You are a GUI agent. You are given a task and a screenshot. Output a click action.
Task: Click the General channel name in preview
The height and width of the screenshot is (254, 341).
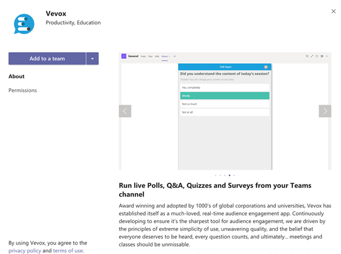[133, 56]
